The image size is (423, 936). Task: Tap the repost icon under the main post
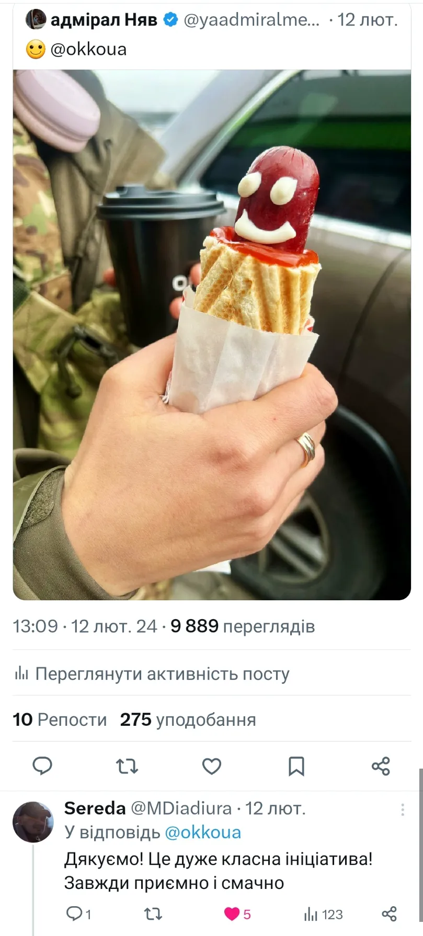click(127, 767)
